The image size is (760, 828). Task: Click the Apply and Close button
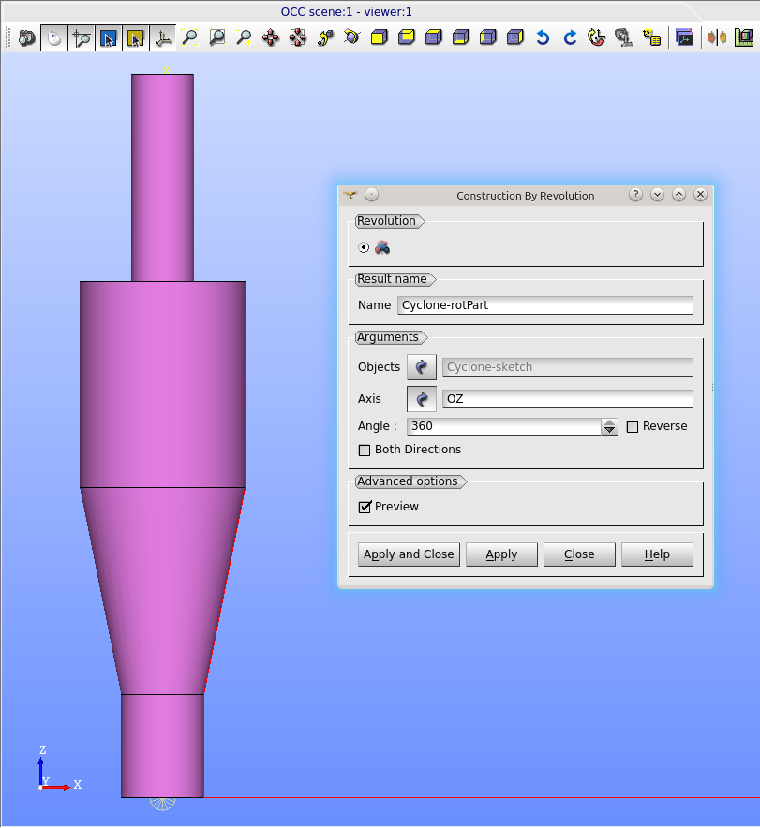pos(409,554)
